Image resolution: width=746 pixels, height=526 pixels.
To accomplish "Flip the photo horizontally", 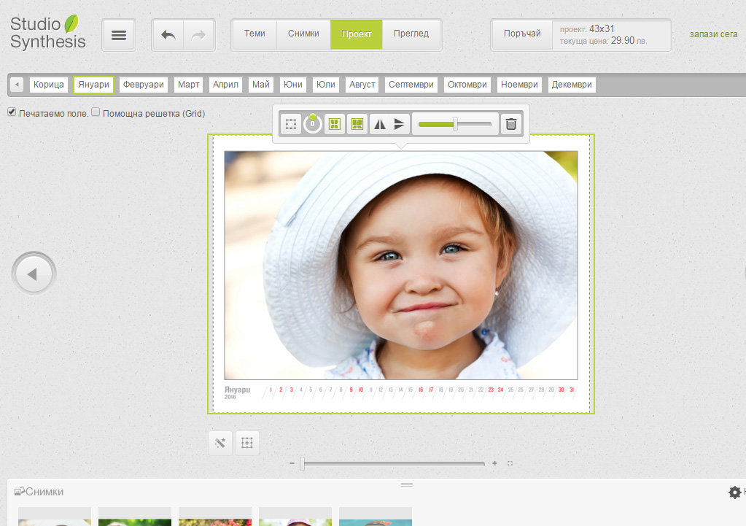I will 380,124.
